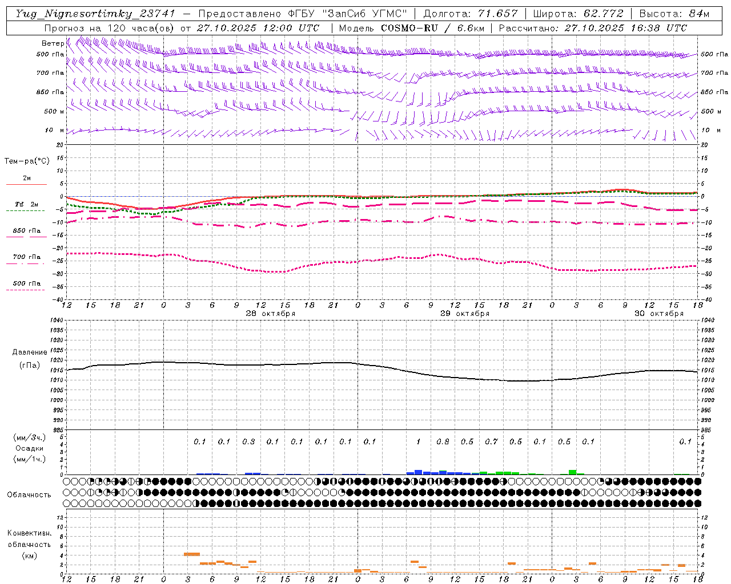731x584 pixels.
Task: Click the Модель COSMO-RU / 6.6км label
Action: (x=411, y=28)
